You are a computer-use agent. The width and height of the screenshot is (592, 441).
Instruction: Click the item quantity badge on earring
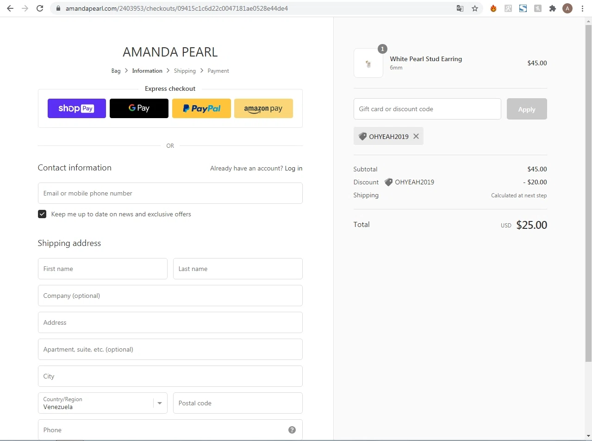(382, 49)
